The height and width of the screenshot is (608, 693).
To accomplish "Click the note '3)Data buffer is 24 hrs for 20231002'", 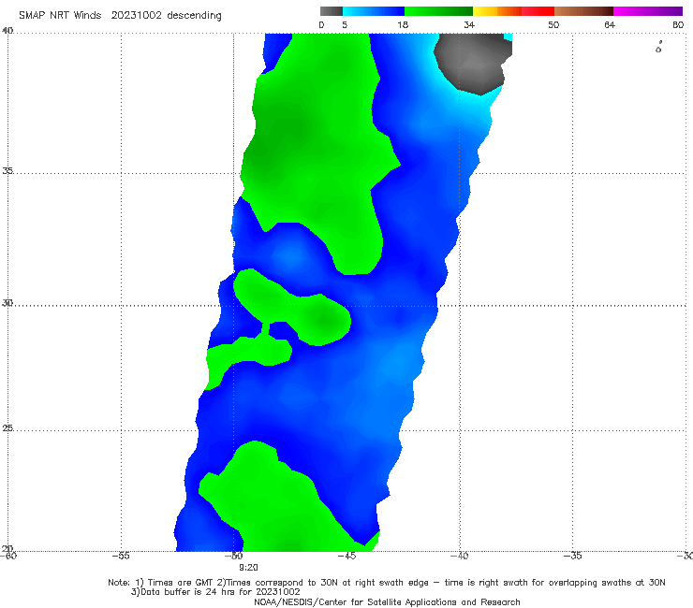I will point(215,592).
